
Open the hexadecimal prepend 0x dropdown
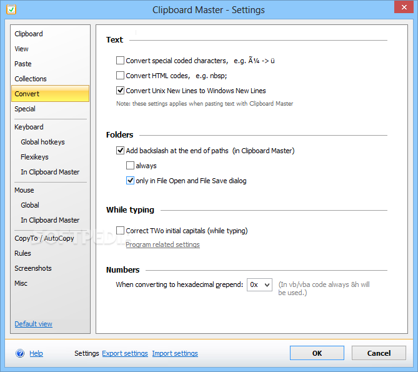click(x=259, y=285)
